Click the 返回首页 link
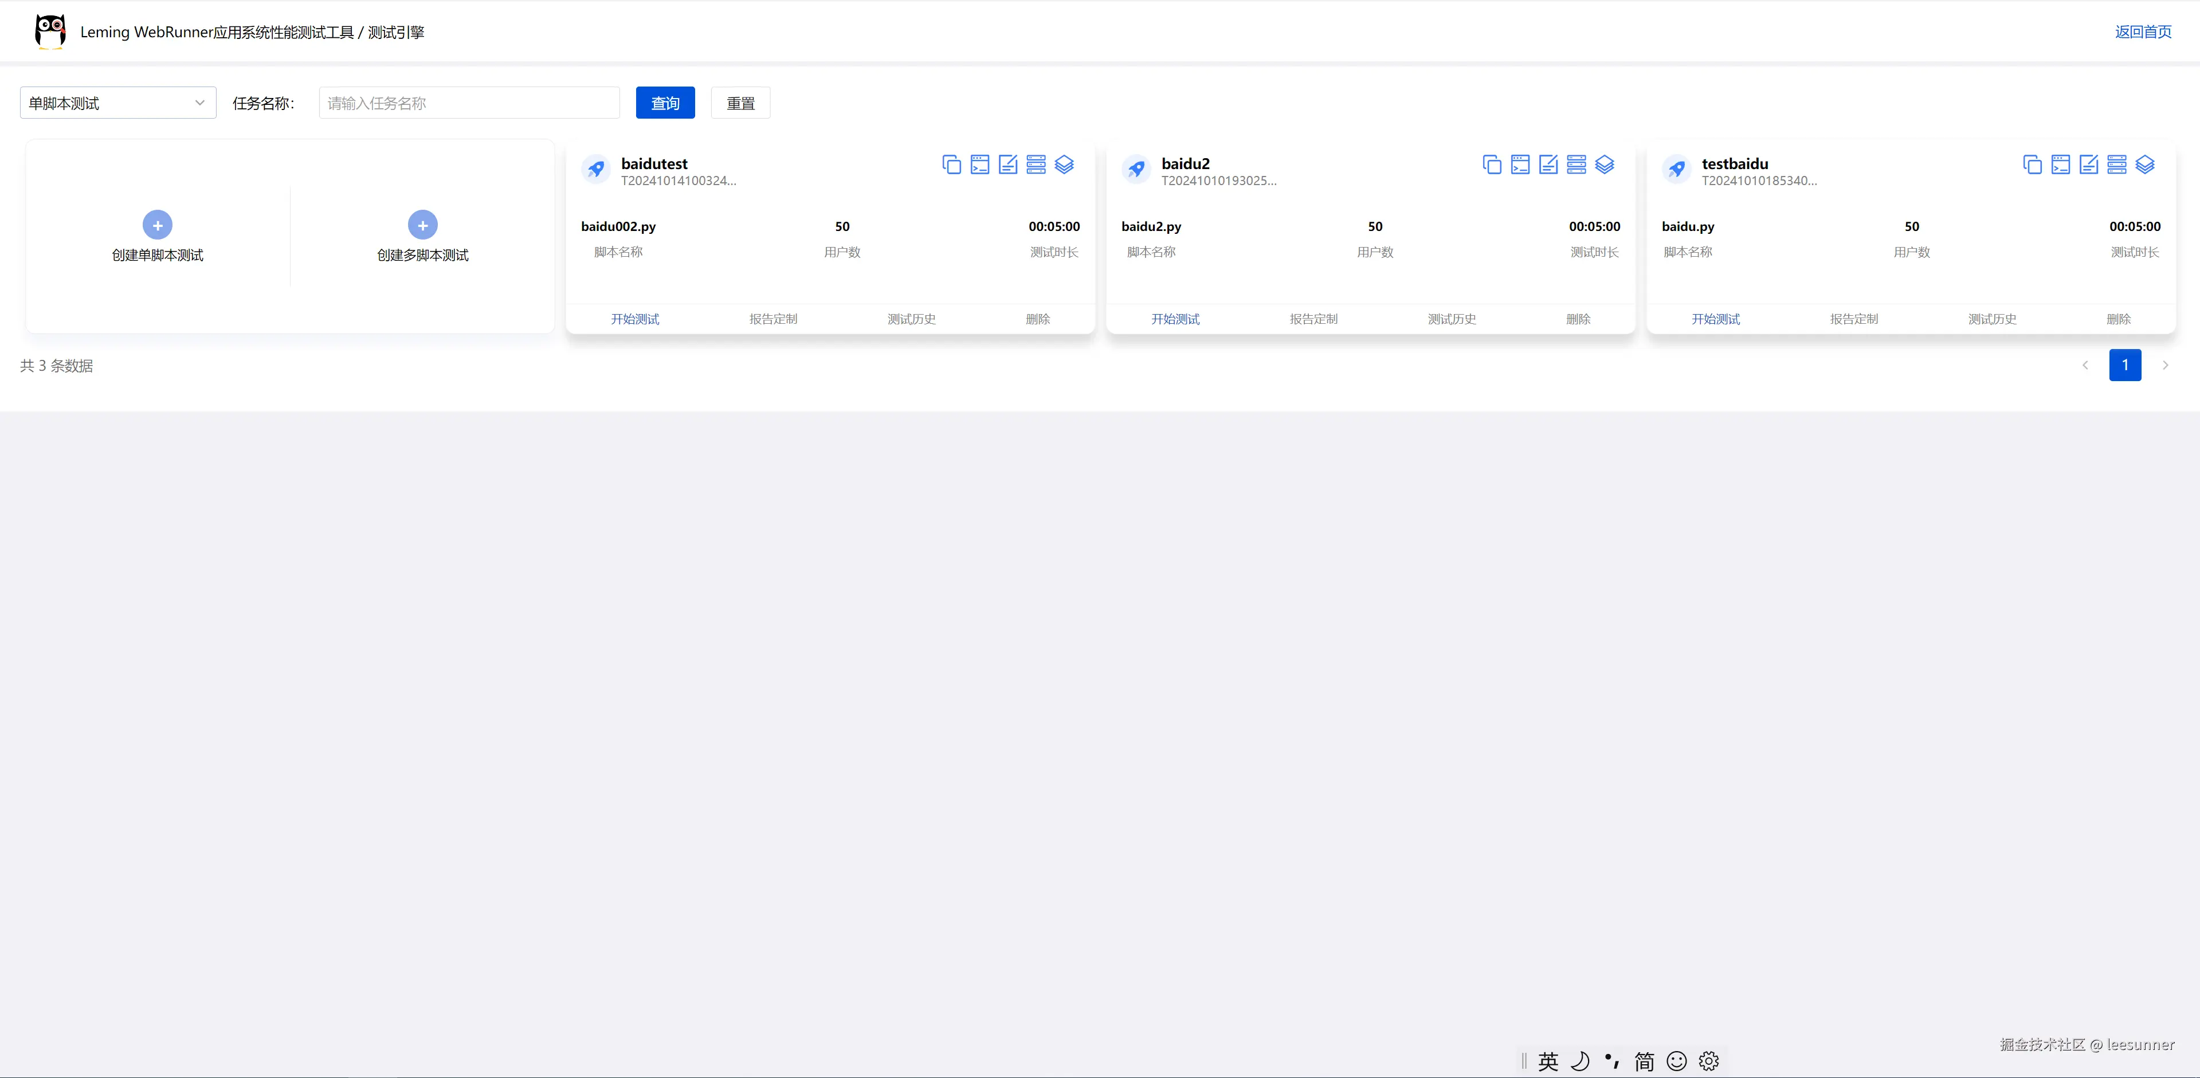Viewport: 2200px width, 1078px height. [x=2143, y=32]
